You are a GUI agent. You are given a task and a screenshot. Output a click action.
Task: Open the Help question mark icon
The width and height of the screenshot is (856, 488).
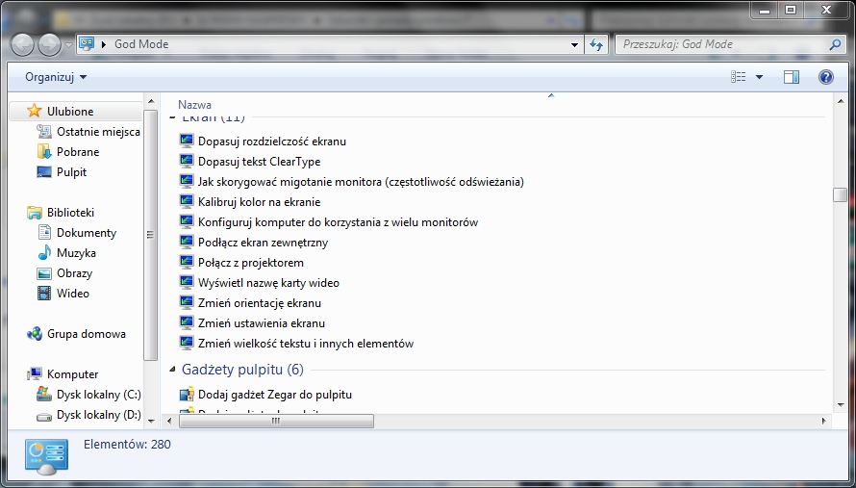point(826,77)
